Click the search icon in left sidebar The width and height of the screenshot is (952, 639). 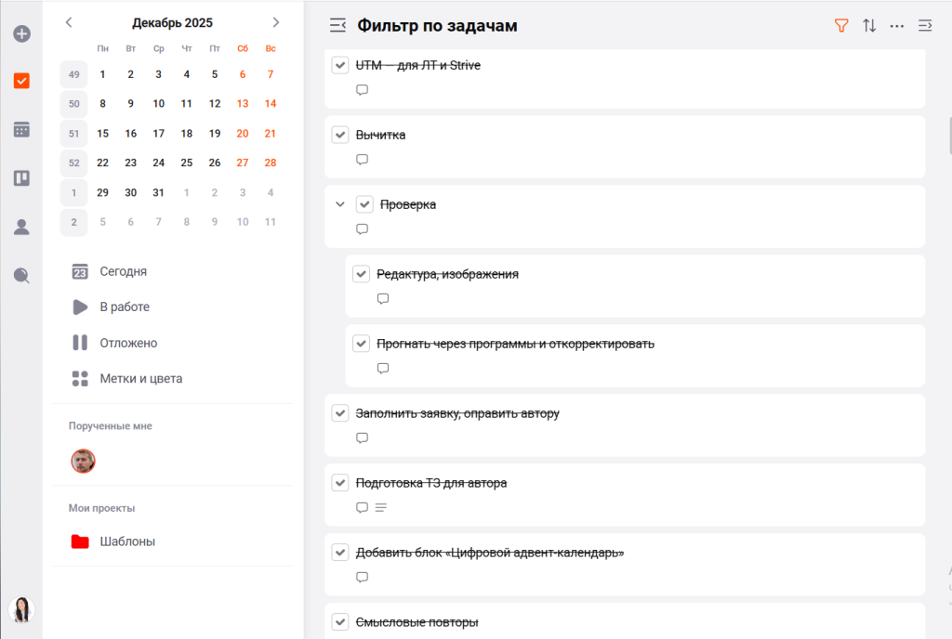click(21, 275)
